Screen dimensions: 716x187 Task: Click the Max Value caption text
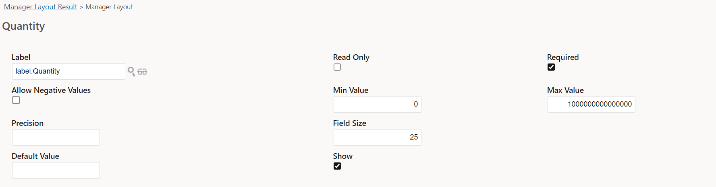tap(565, 90)
